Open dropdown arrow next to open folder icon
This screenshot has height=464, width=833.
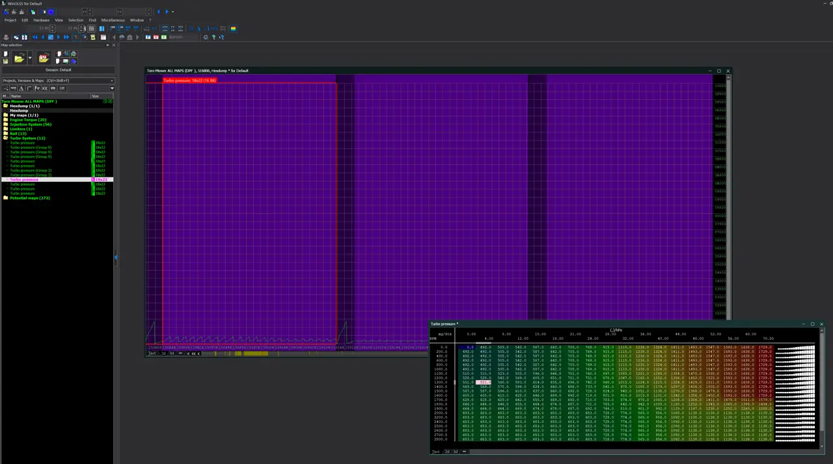click(29, 58)
